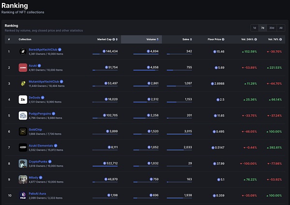Show All time range rankings
This screenshot has width=290, height=205.
[281, 28]
